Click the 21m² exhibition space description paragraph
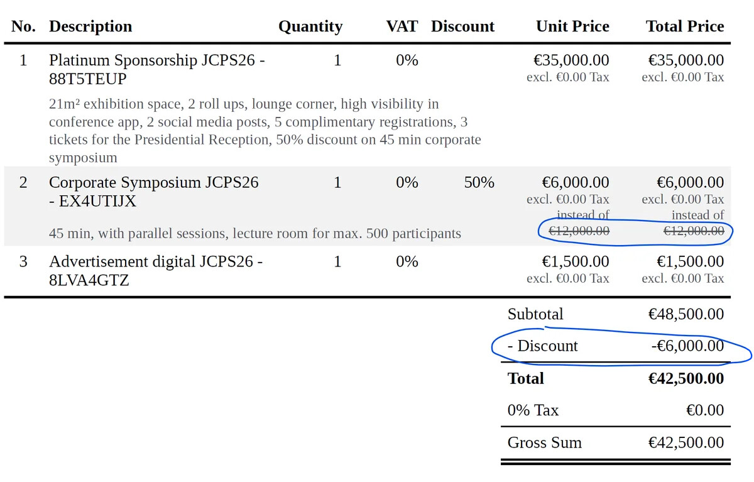 point(265,131)
